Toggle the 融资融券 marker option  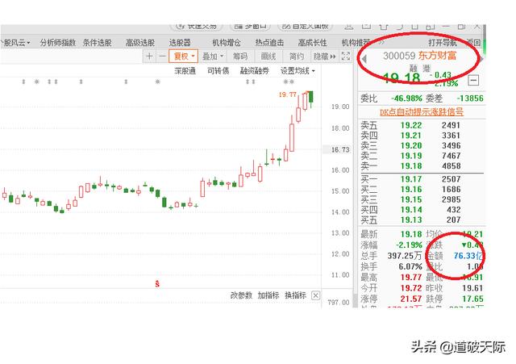click(254, 71)
